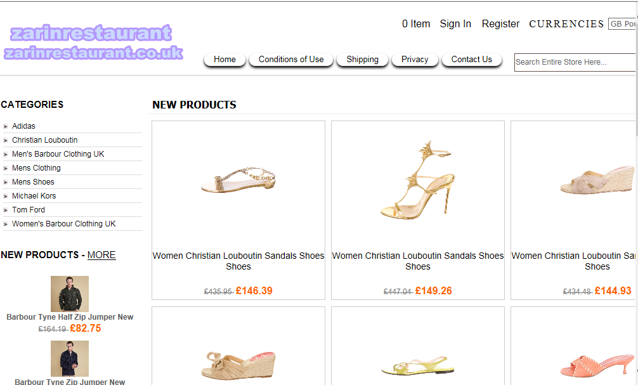Open the MORE new products link
Screen dimensions: 638x385
(x=101, y=255)
